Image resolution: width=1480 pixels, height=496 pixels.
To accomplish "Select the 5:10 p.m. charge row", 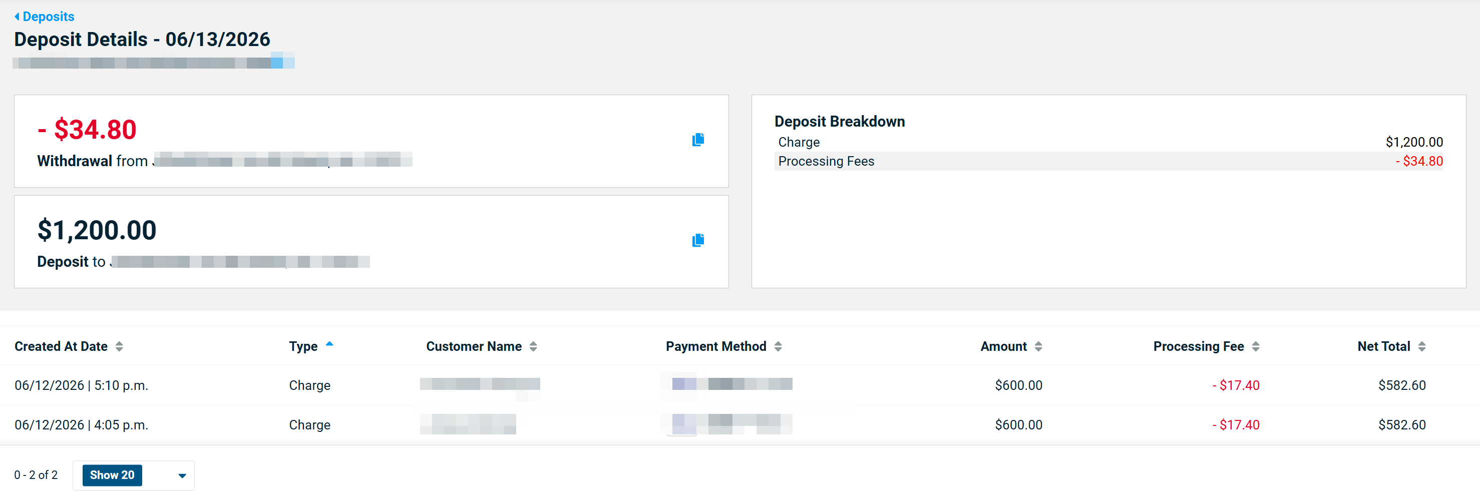I will click(740, 385).
